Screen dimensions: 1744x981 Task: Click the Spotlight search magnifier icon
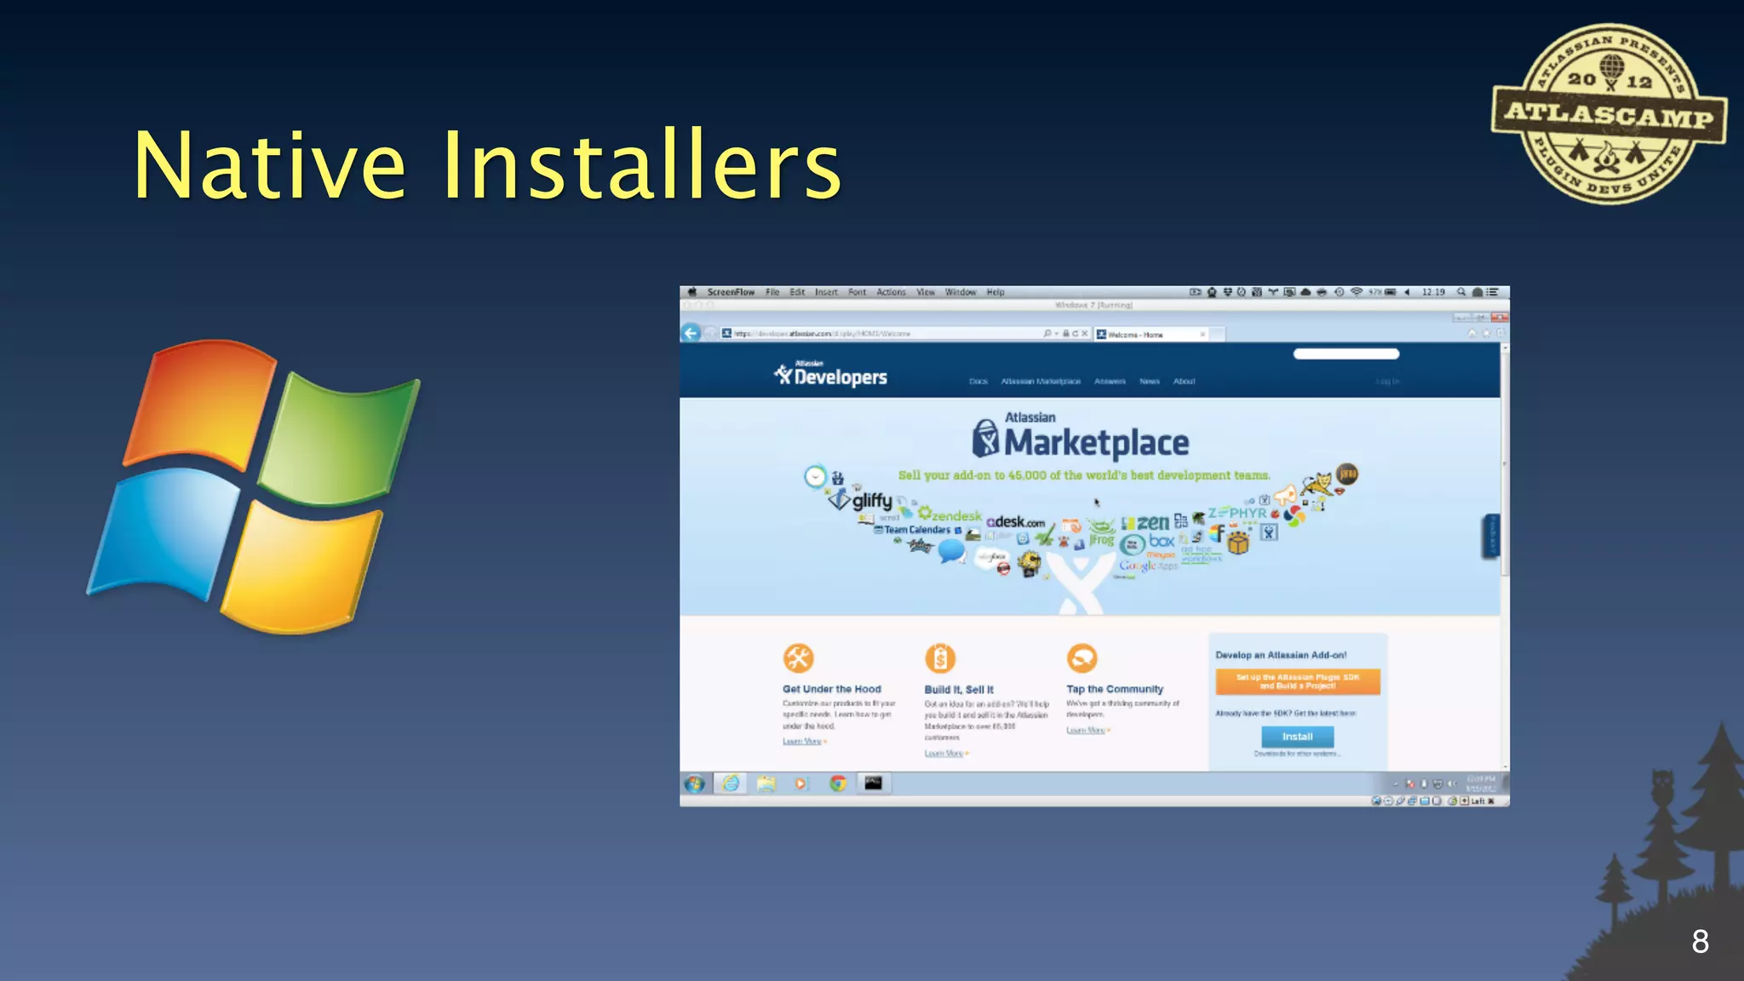[1461, 292]
